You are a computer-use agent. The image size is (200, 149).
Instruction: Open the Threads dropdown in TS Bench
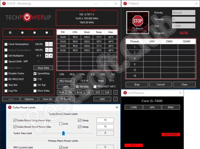coord(184,19)
